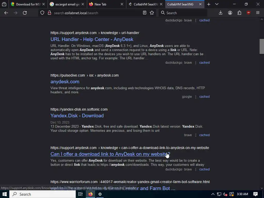Viewport: 264px width, 198px height.
Task: Open the tracking protection shield icon
Action: [42, 13]
